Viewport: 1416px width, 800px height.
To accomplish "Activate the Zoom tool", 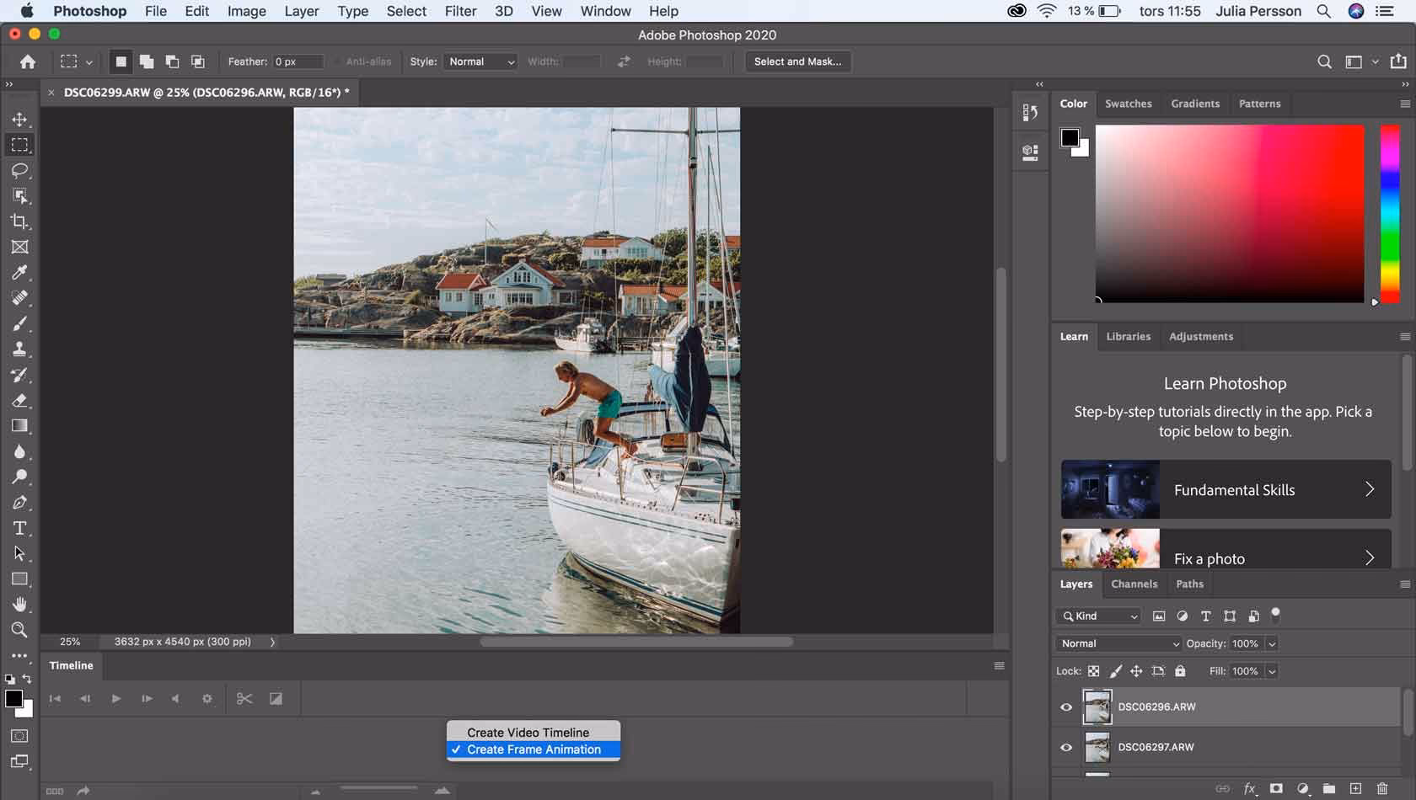I will pos(20,630).
